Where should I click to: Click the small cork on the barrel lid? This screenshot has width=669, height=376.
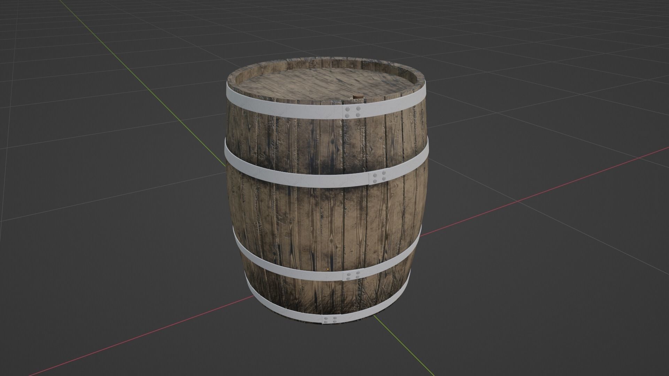point(358,96)
